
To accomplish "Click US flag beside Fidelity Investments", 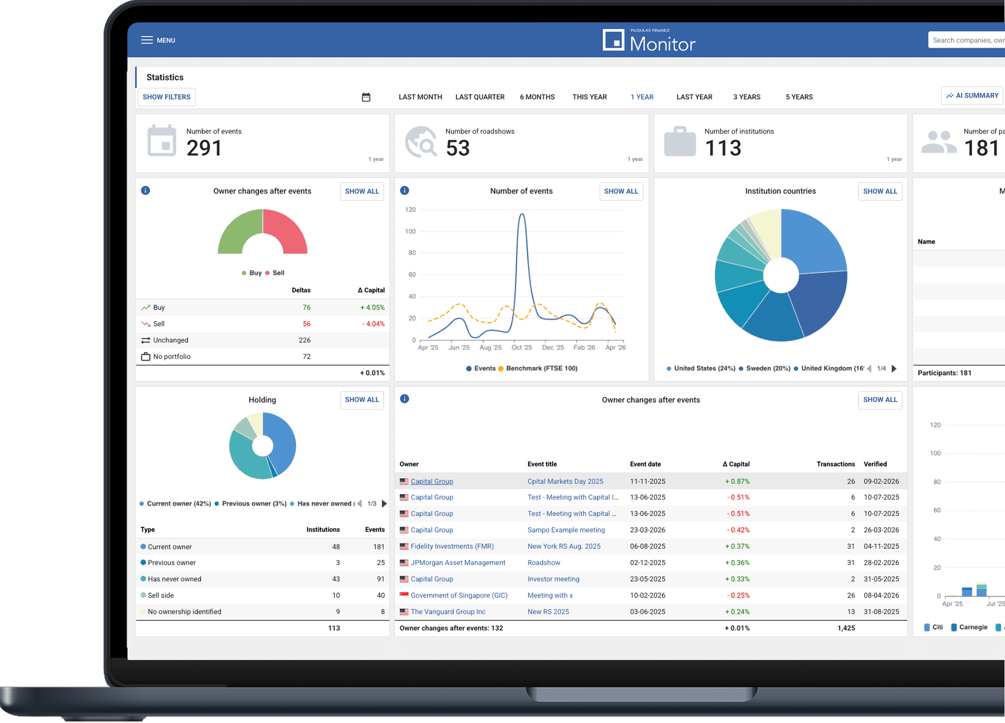I will [404, 546].
